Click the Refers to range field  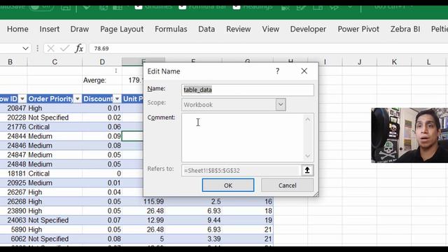(241, 170)
